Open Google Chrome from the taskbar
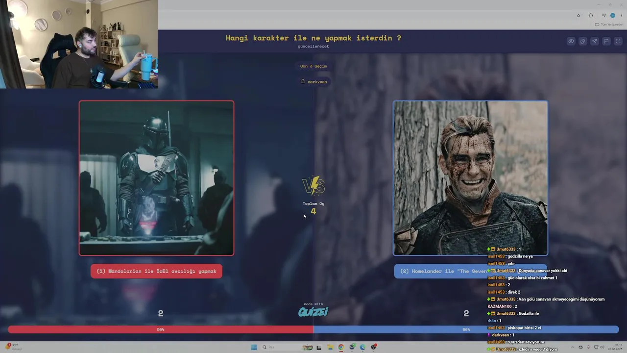The height and width of the screenshot is (353, 627). pyautogui.click(x=341, y=347)
